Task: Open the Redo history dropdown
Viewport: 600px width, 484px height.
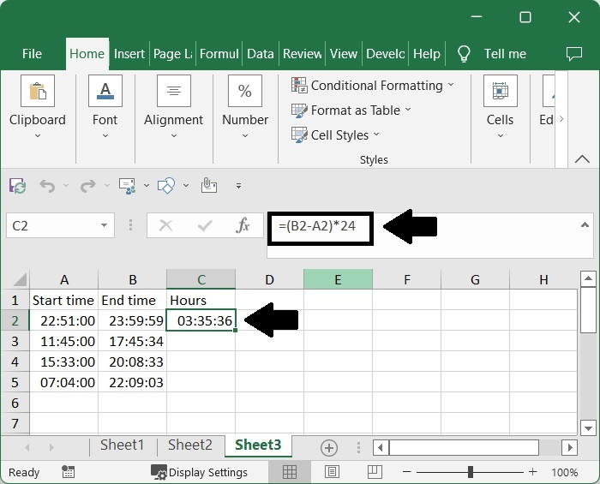Action: pyautogui.click(x=107, y=185)
